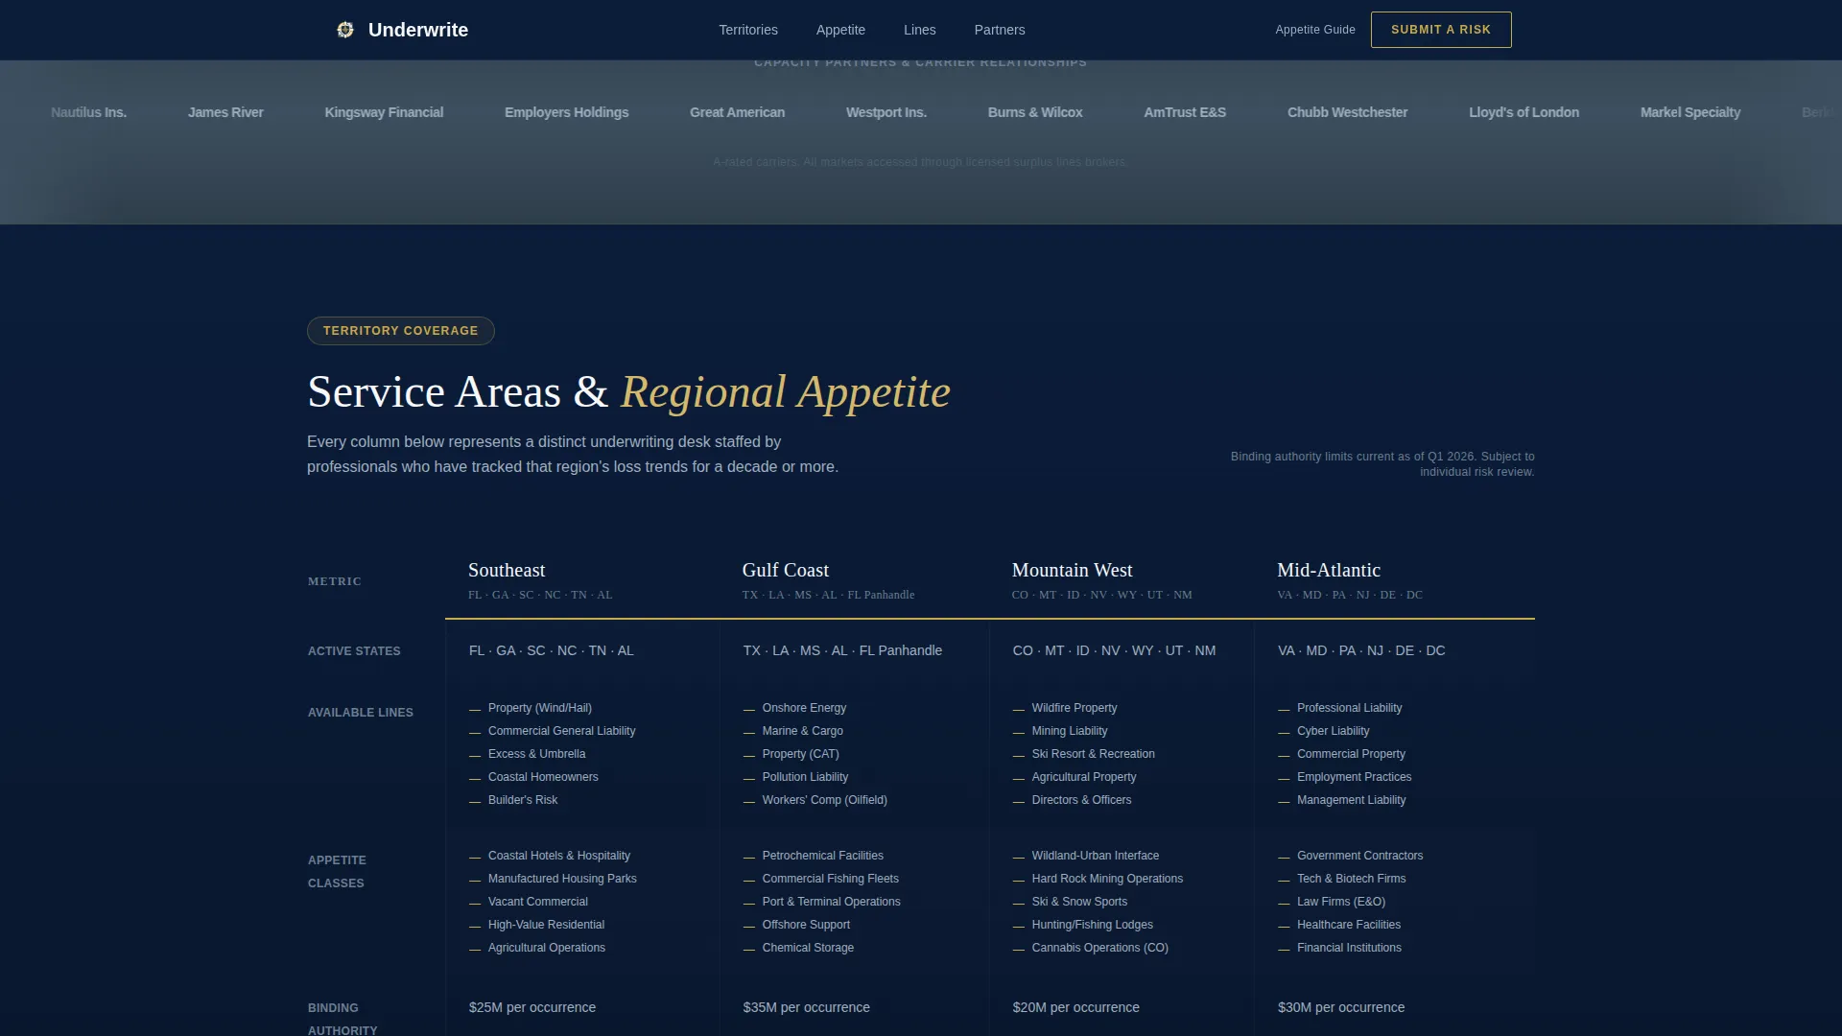Click the Territory Coverage badge
Image resolution: width=1842 pixels, height=1036 pixels.
pos(401,331)
